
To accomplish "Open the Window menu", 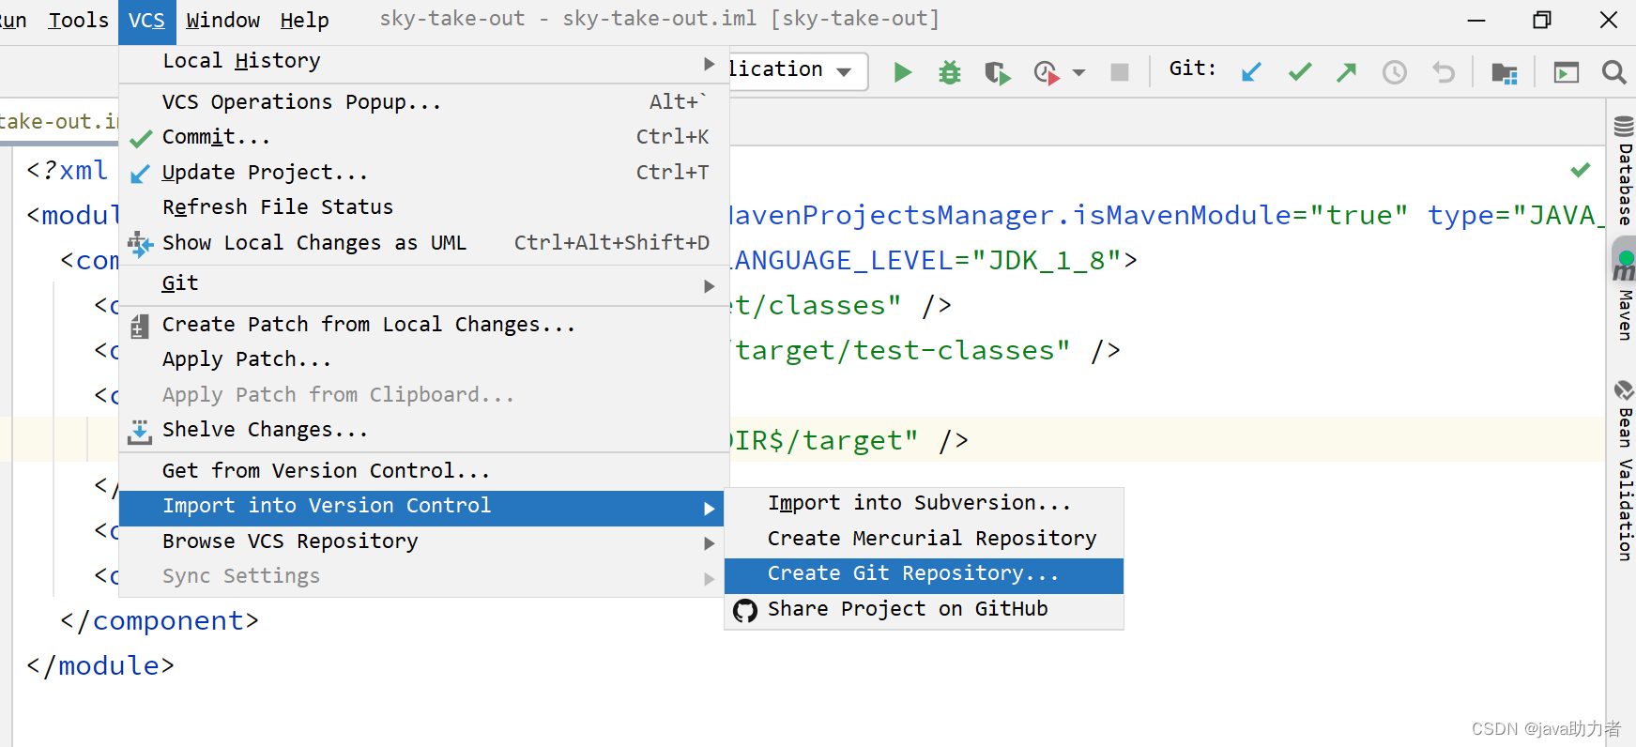I will 223,20.
